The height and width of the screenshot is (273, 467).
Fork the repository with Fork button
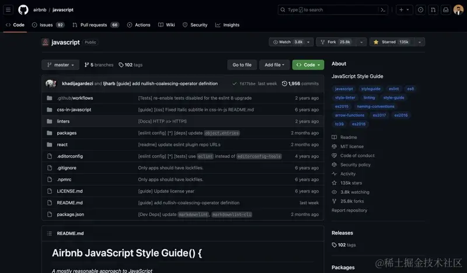click(x=336, y=42)
